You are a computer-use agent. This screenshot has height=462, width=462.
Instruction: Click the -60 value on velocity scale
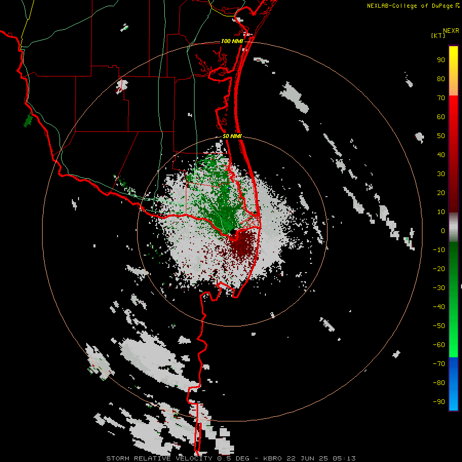click(x=439, y=345)
